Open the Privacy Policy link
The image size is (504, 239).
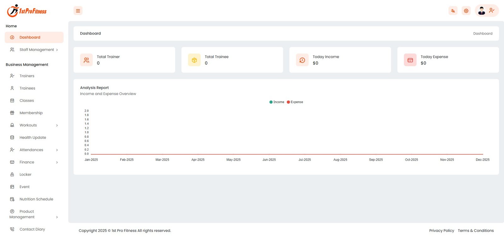441,231
